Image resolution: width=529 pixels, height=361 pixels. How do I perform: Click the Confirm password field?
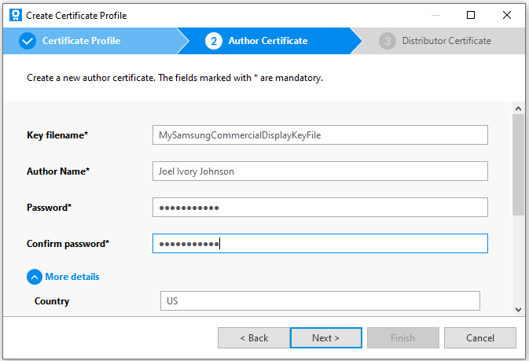(x=319, y=244)
